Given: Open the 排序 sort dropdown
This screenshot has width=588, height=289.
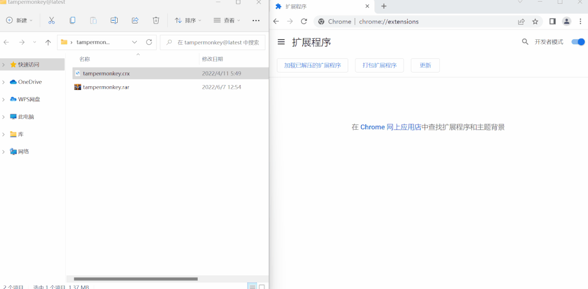Looking at the screenshot, I should pos(188,21).
